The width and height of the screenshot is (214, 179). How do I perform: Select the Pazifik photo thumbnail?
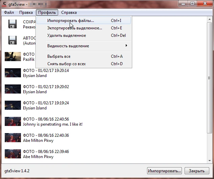coord(13,56)
